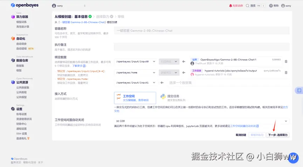Screen dimensions: 303x167
Task: Open the 算力容器 section icon
Action: pyautogui.click(x=13, y=17)
